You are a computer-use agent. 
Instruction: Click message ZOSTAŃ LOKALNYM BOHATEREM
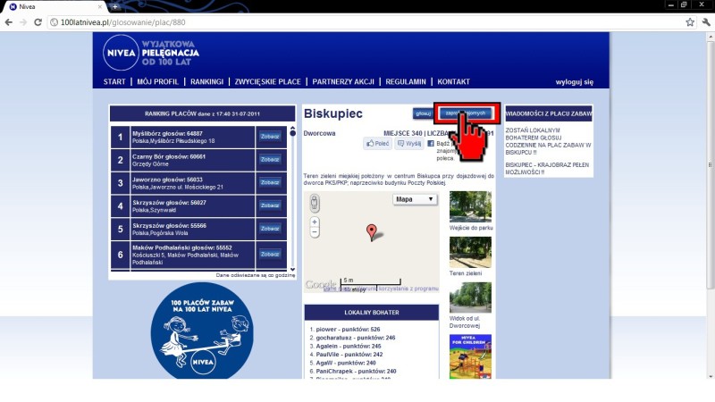click(548, 141)
